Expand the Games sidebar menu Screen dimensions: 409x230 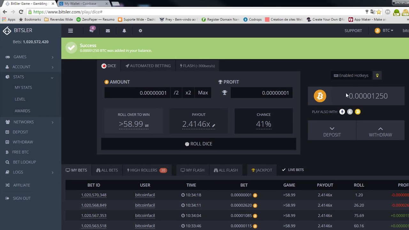(x=30, y=57)
